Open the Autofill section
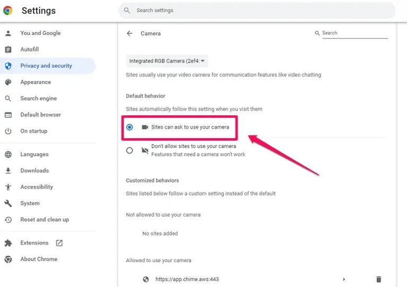This screenshot has width=407, height=287. [30, 49]
